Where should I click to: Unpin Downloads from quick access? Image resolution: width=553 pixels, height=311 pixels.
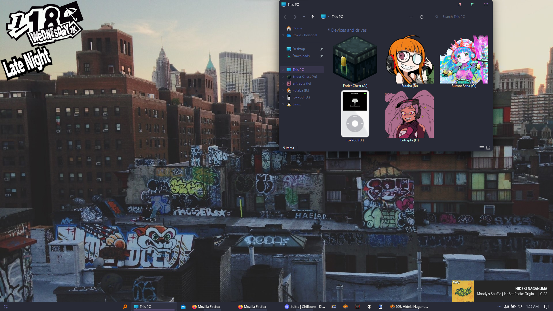pos(321,56)
